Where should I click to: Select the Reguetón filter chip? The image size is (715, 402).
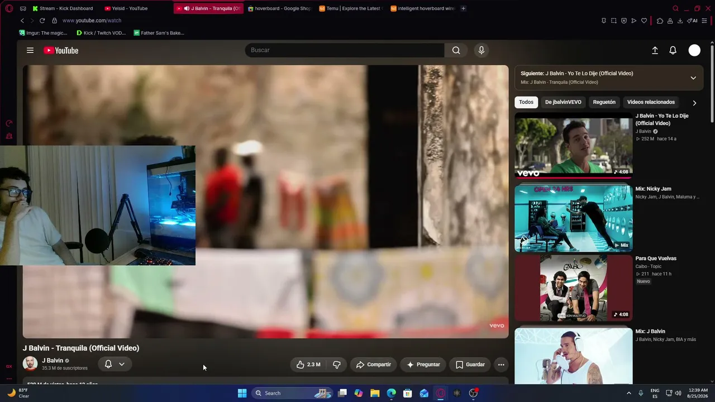pos(604,102)
